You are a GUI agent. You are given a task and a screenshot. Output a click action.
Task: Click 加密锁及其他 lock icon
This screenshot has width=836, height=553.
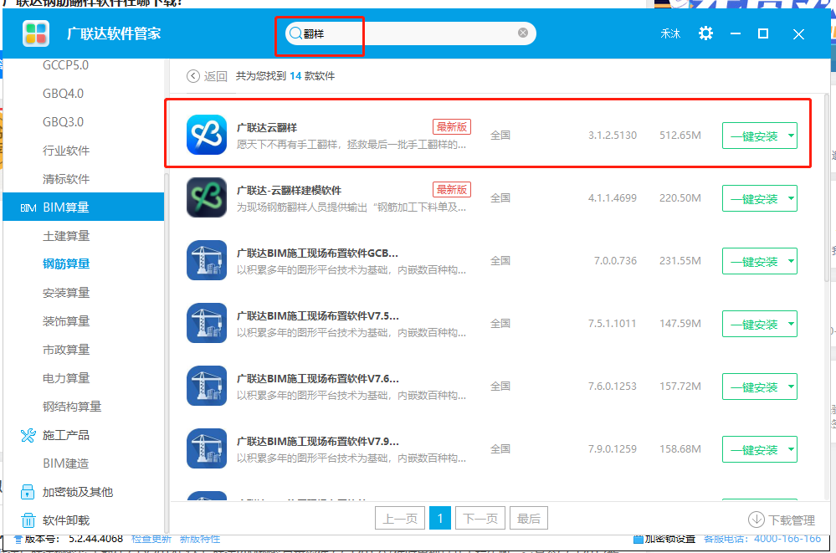27,492
